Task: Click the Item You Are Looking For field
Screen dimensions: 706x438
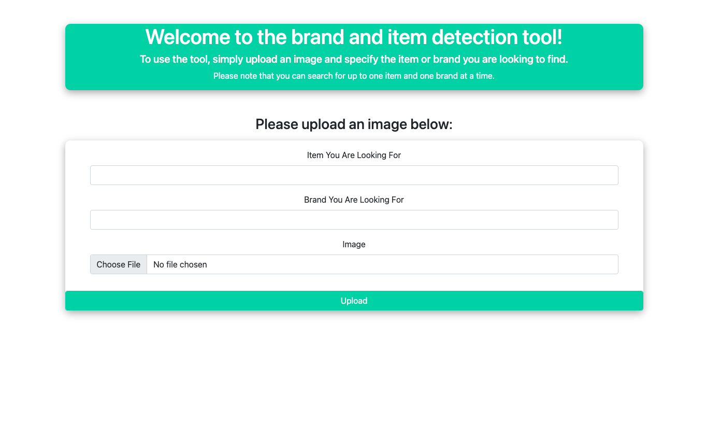Action: click(x=354, y=175)
